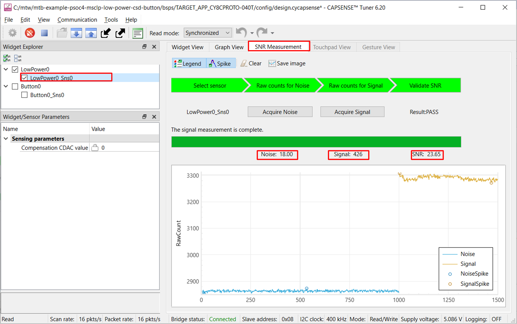
Task: Collapse the Sensing parameters group
Action: (6, 138)
